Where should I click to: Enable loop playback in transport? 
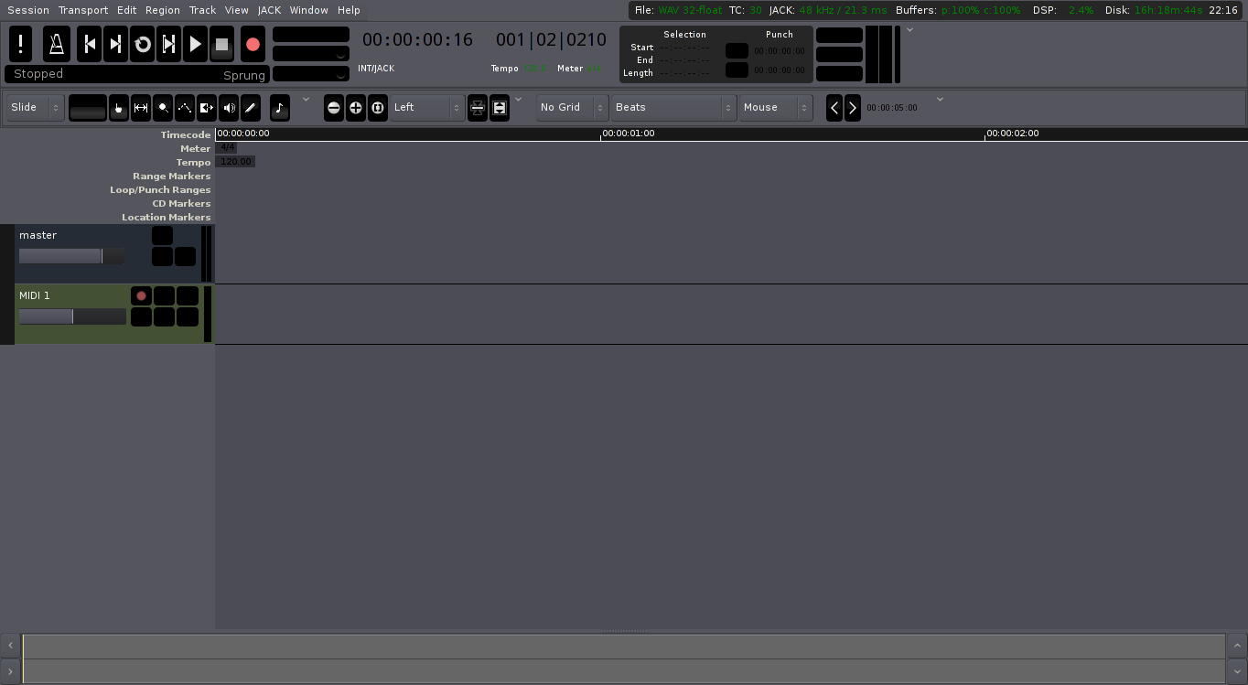coord(143,44)
